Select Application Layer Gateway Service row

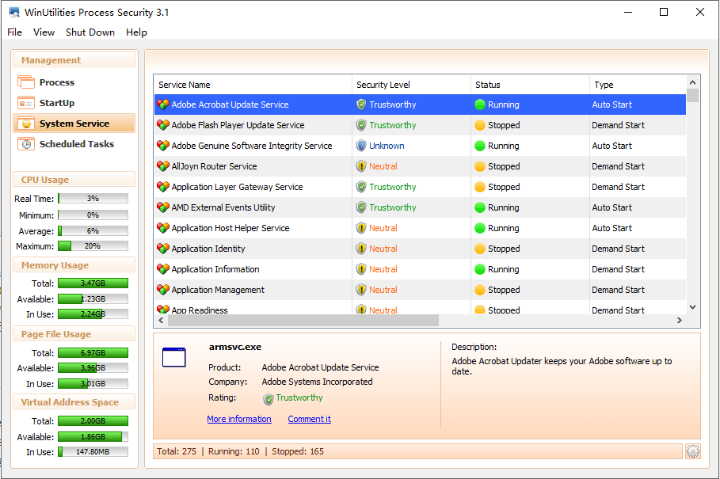click(x=420, y=187)
